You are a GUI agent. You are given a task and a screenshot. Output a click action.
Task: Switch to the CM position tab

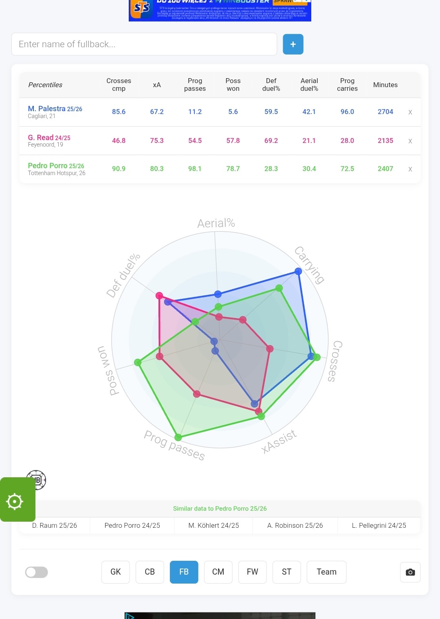(218, 572)
